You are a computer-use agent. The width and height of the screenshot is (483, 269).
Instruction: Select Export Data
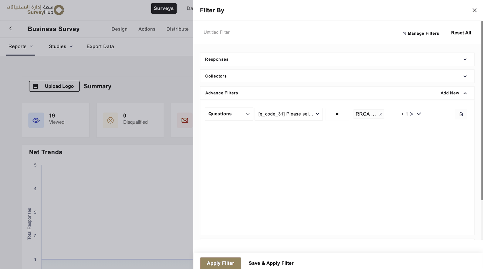[x=100, y=46]
